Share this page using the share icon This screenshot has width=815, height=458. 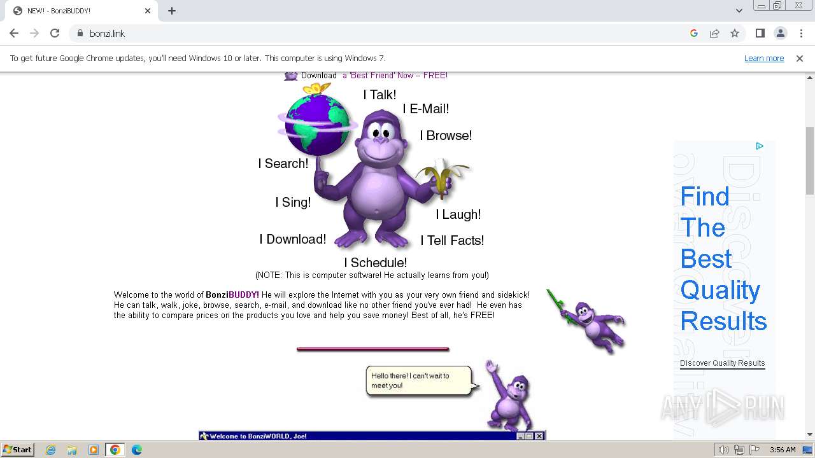[714, 33]
